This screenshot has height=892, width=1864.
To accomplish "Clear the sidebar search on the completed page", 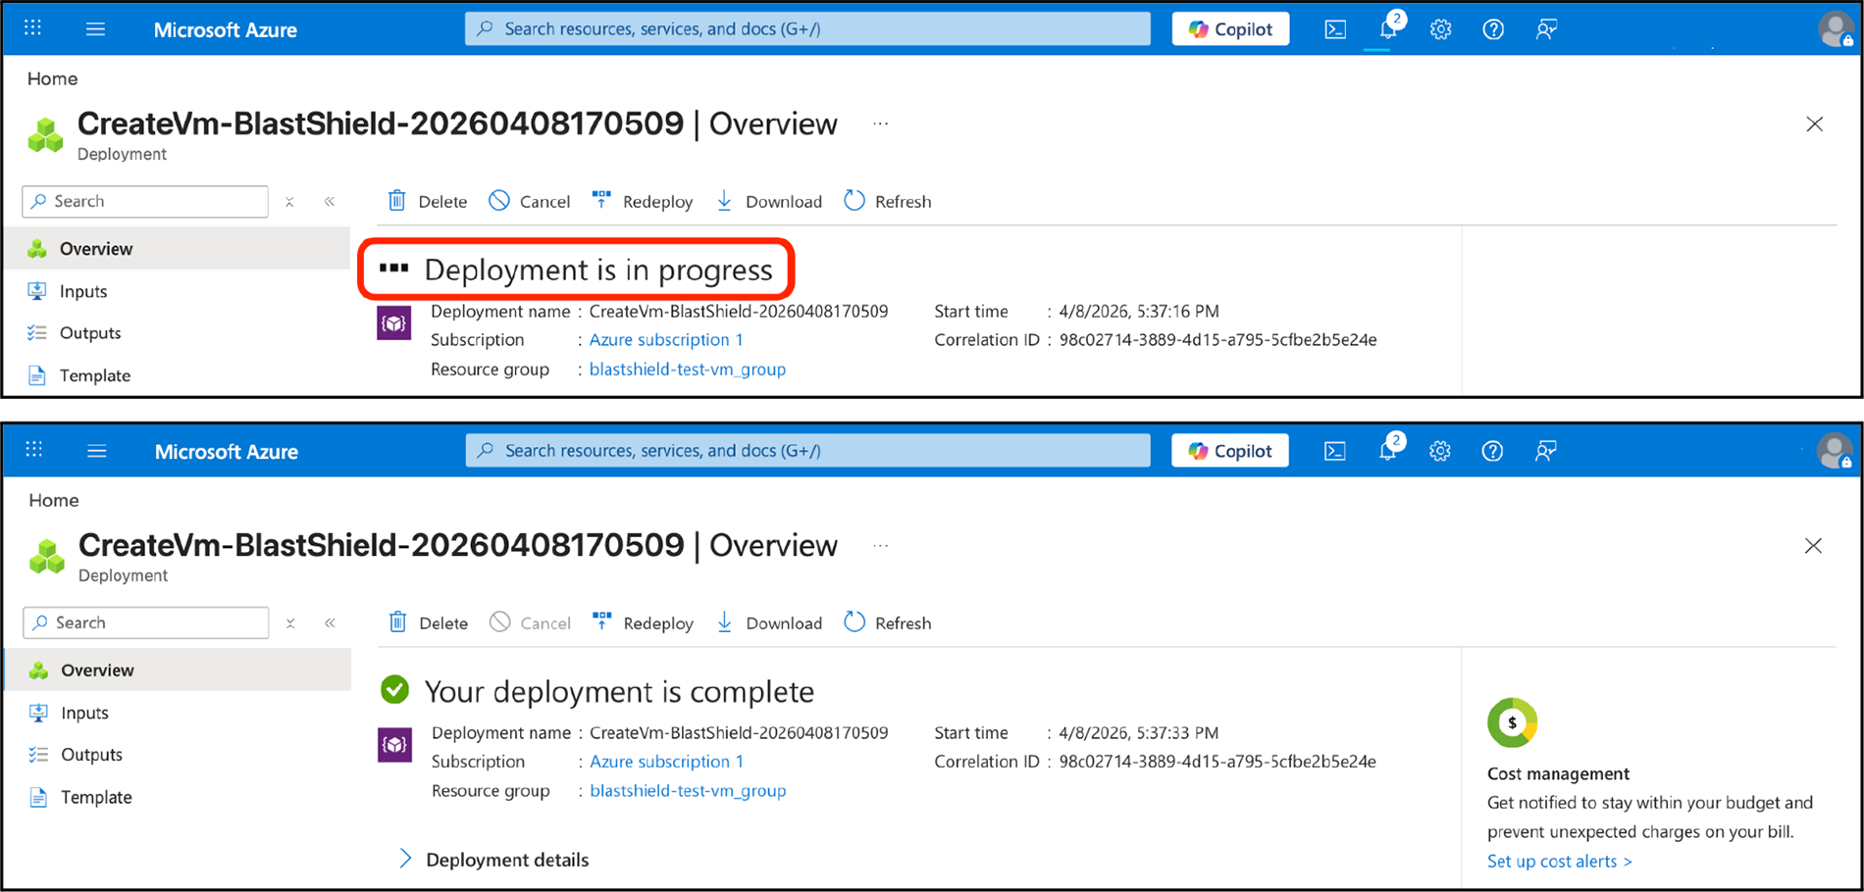I will tap(290, 623).
